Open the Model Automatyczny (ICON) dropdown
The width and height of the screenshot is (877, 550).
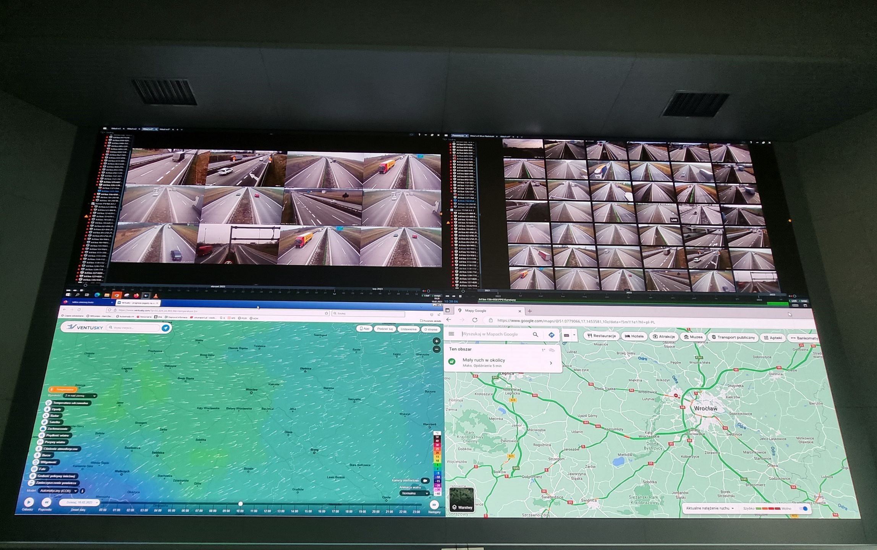click(x=58, y=491)
